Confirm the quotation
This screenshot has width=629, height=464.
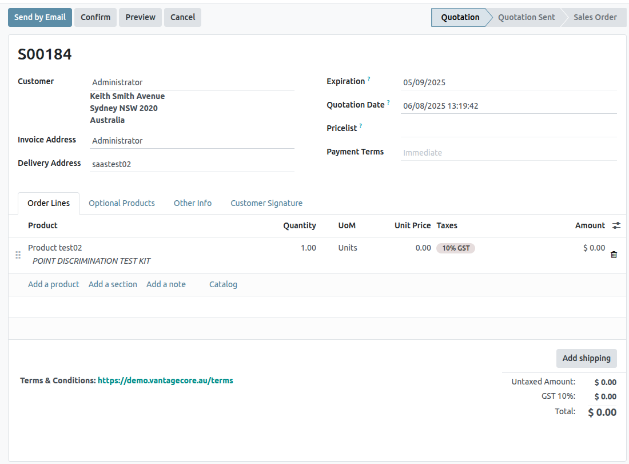[x=95, y=17]
